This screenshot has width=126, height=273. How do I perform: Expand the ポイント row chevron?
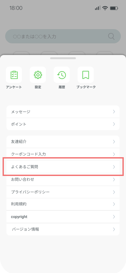(114, 124)
